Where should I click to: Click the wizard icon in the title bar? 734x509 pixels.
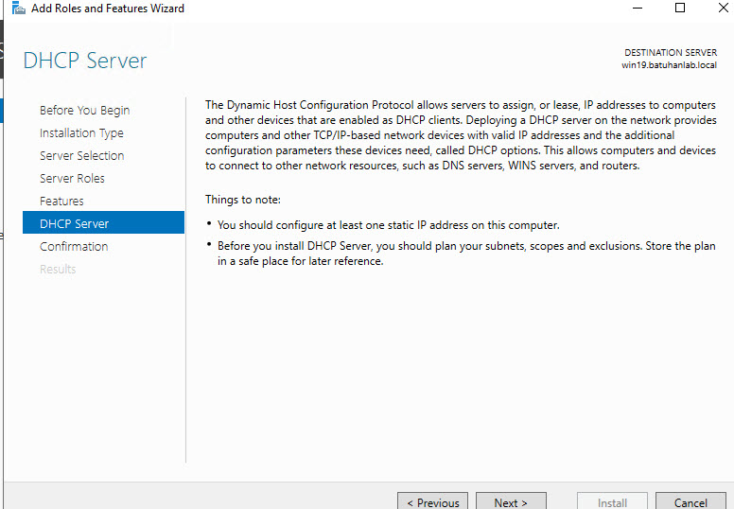click(x=18, y=9)
